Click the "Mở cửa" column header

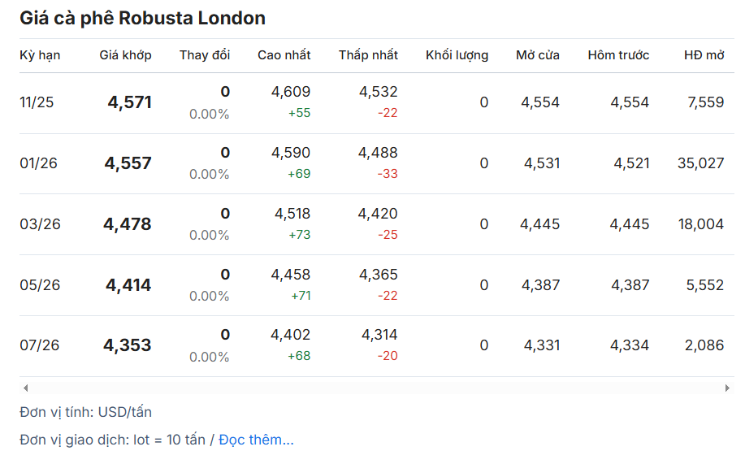point(537,55)
